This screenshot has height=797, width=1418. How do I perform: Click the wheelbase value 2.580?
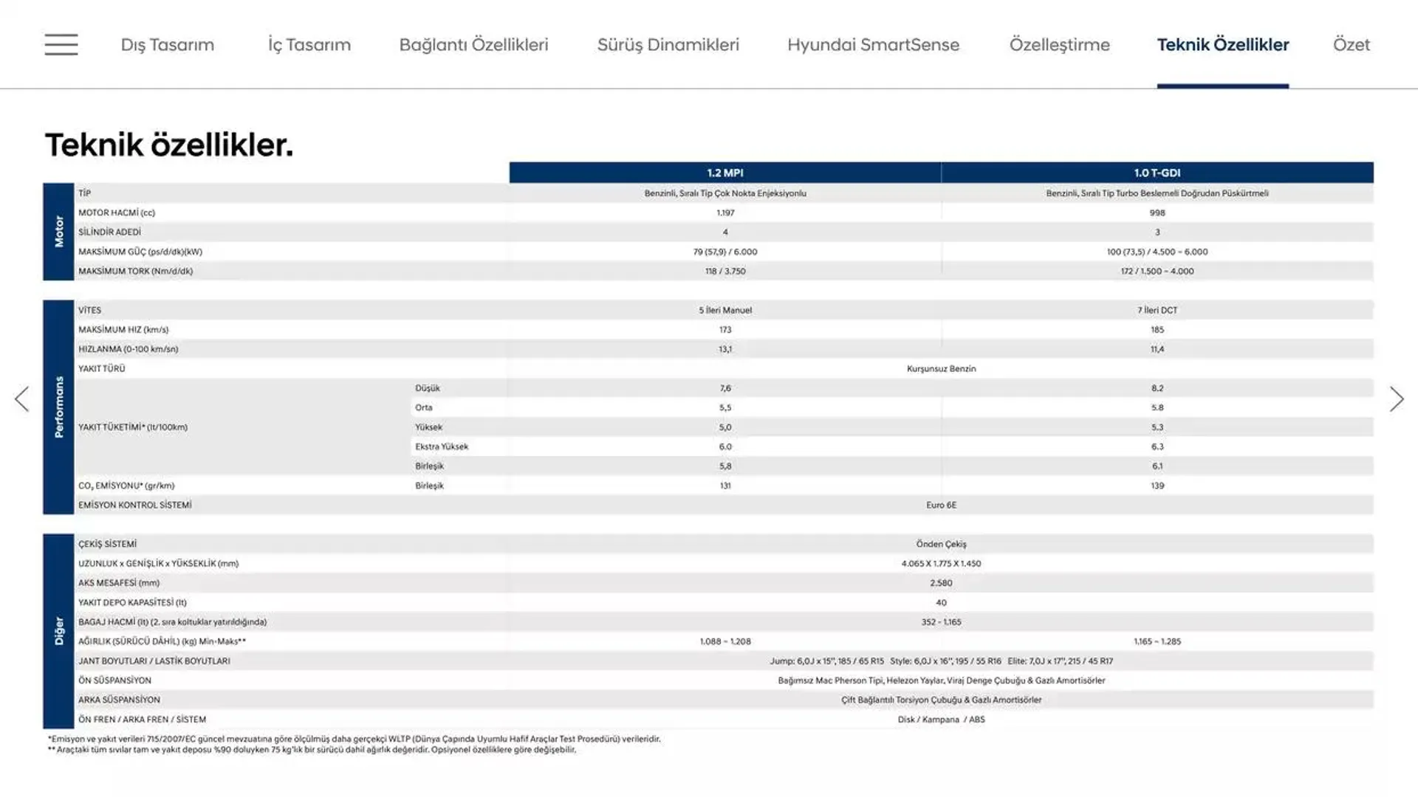[941, 583]
